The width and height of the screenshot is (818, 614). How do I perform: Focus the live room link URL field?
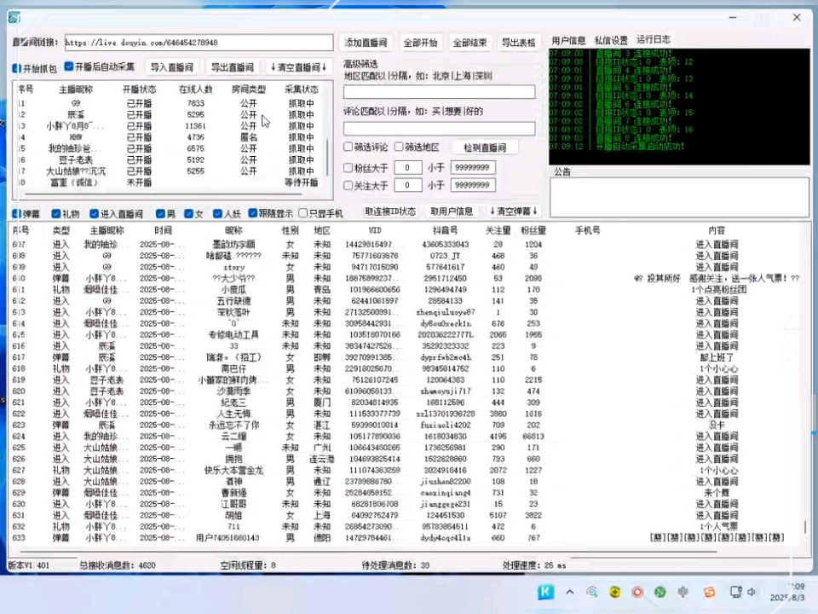pyautogui.click(x=199, y=43)
